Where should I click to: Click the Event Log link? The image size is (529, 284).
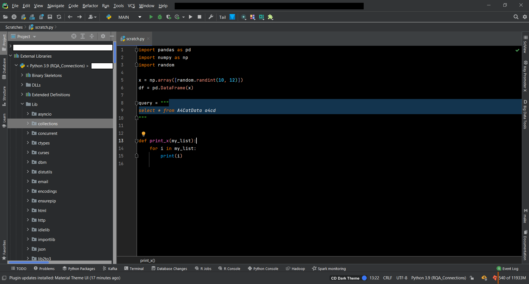coord(510,268)
